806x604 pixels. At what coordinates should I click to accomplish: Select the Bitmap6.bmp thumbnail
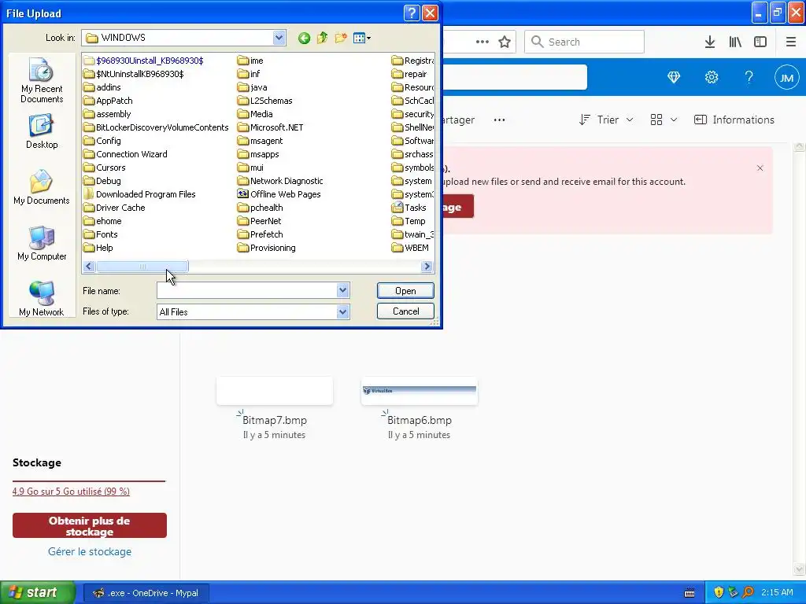(x=420, y=391)
